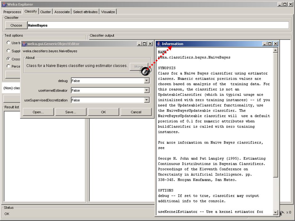Viewport: 295px width, 221px height.
Task: Click the Open... button
Action: point(38,112)
